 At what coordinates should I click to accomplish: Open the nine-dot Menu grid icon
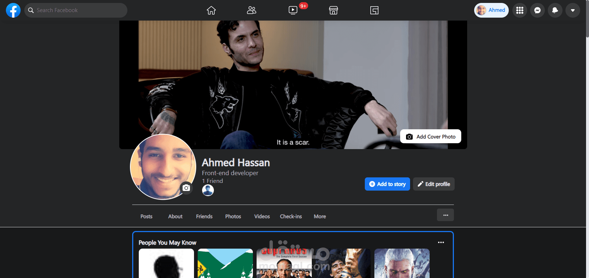coord(520,10)
